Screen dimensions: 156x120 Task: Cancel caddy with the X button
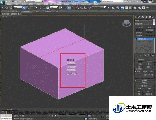(x=75, y=74)
